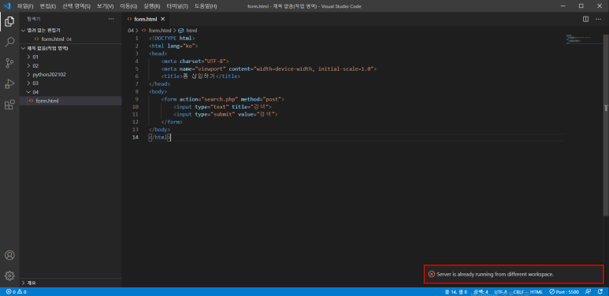This screenshot has width=609, height=296.
Task: Click the submit input line of code
Action: [x=225, y=114]
